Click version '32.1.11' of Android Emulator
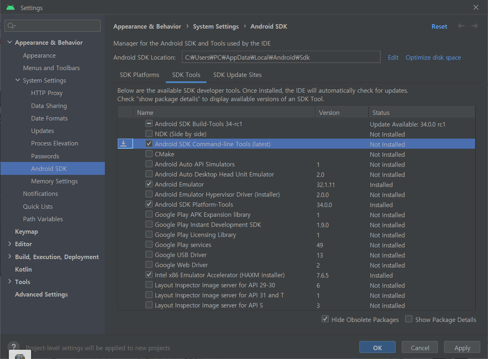The height and width of the screenshot is (359, 488). [x=326, y=185]
